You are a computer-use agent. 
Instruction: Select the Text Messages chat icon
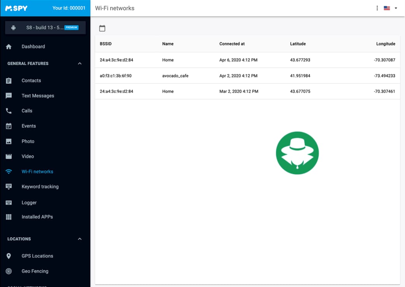9,96
